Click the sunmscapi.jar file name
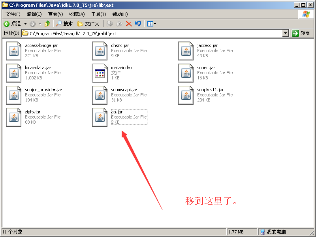The width and height of the screenshot is (316, 237). coord(124,90)
